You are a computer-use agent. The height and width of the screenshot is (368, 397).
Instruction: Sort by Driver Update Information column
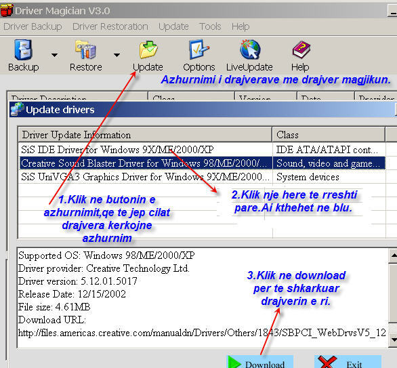(x=145, y=135)
